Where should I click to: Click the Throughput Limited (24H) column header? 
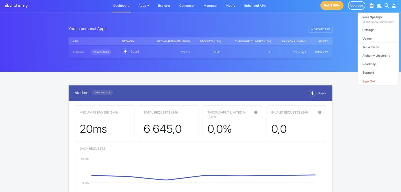253,41
